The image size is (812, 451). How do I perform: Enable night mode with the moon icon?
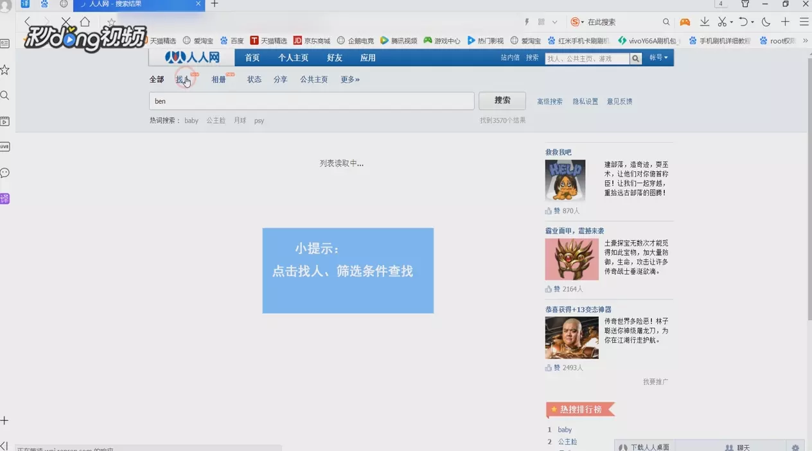click(x=765, y=22)
